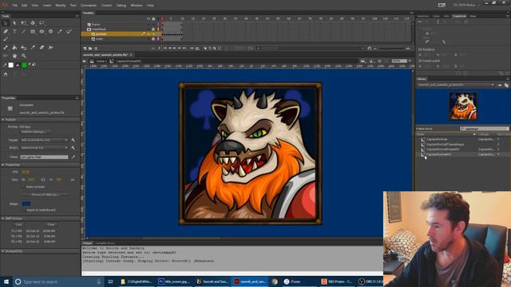511x287 pixels.
Task: Open the Control menu
Action: (106, 6)
